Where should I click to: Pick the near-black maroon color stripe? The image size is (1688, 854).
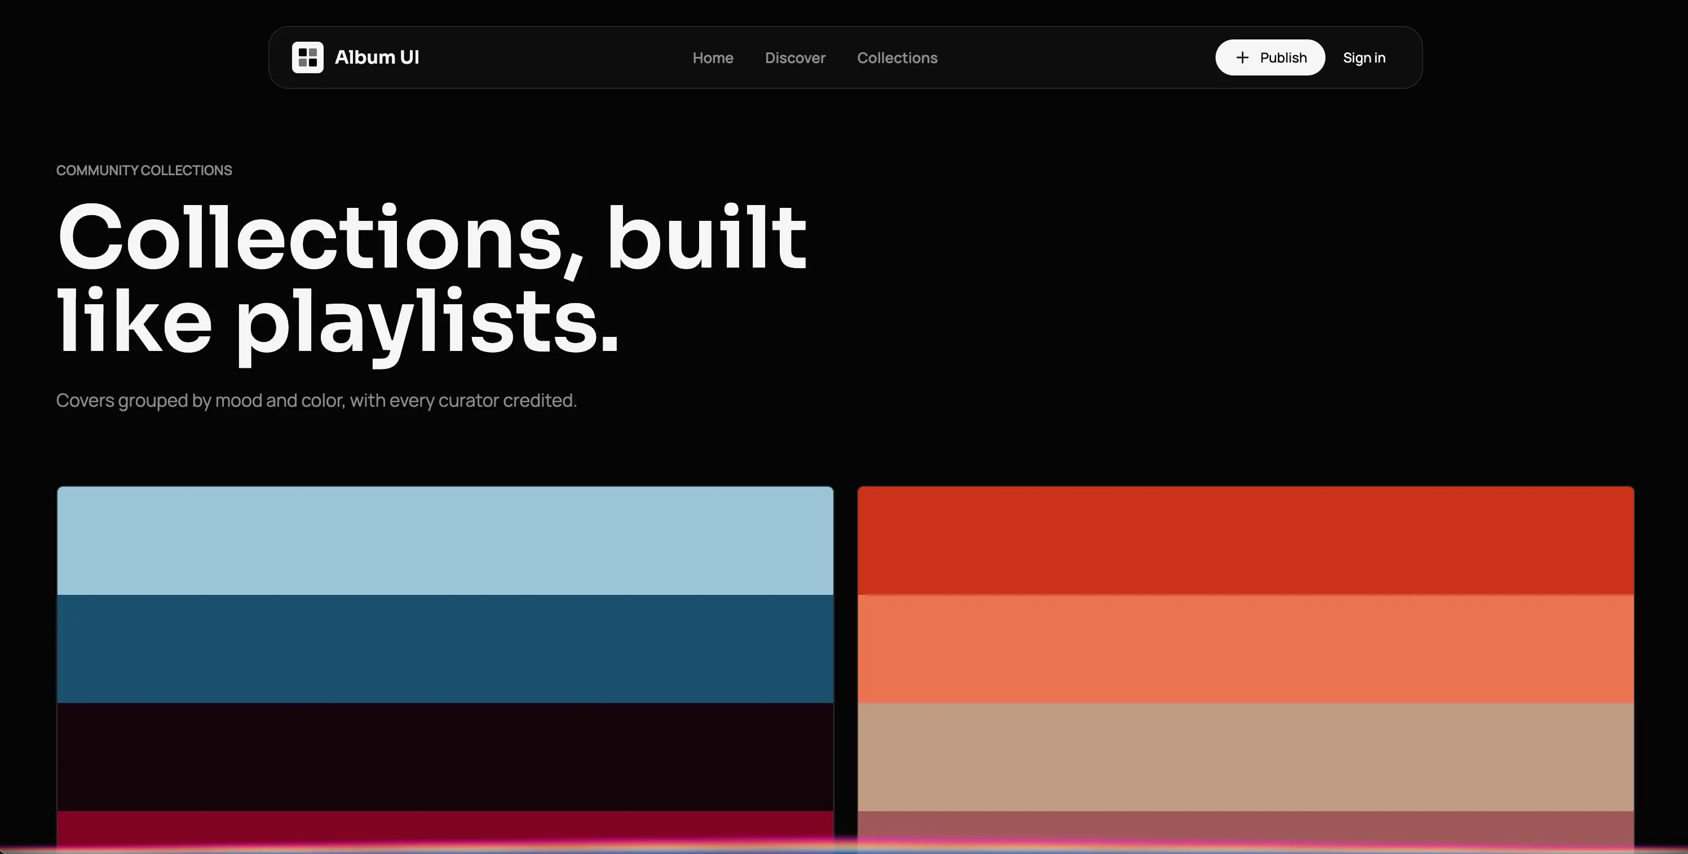pos(445,757)
